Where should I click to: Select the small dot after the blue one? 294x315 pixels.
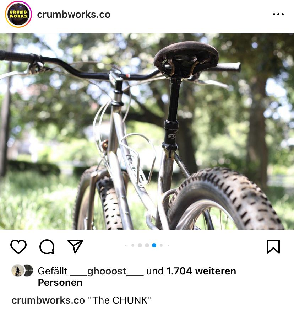[161, 245]
